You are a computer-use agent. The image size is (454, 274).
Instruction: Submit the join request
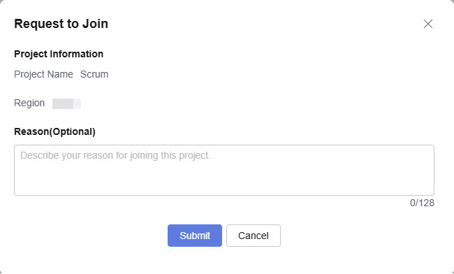[x=195, y=236]
